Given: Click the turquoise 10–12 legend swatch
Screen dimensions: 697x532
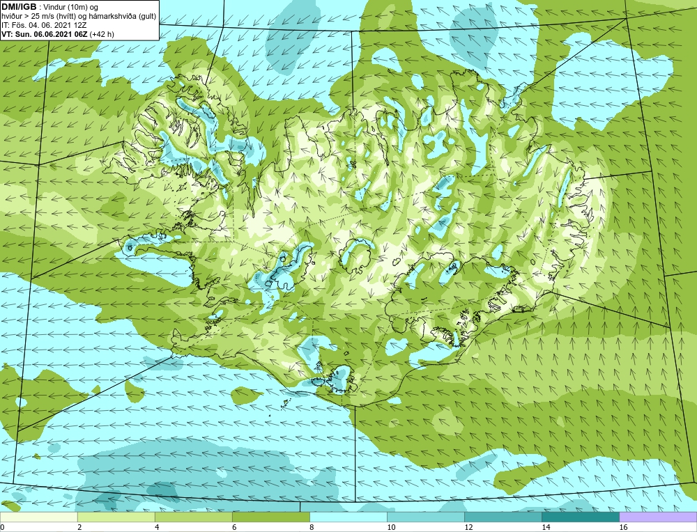Looking at the screenshot, I should pyautogui.click(x=425, y=517).
